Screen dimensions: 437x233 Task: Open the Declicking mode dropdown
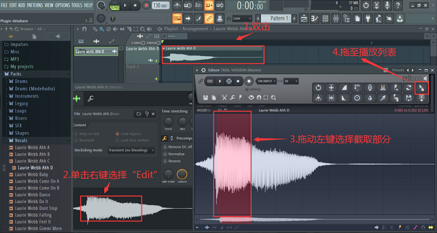[131, 150]
